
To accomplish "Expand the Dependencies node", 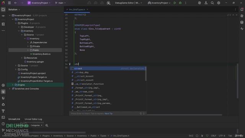I will click(28, 43).
